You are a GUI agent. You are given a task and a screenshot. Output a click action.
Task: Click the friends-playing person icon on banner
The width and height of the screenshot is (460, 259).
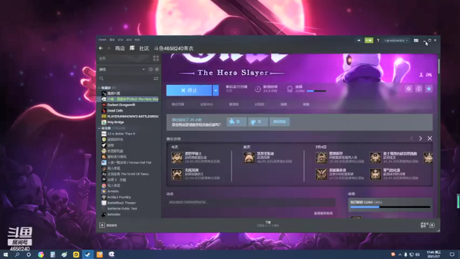[x=421, y=75]
